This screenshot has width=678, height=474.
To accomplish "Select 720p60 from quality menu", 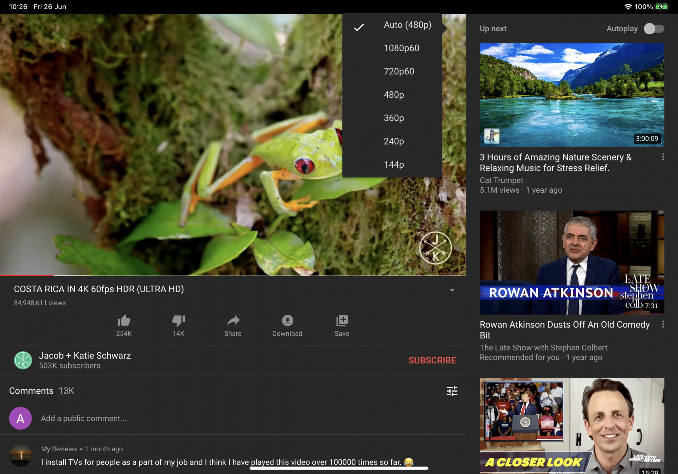I will [399, 72].
